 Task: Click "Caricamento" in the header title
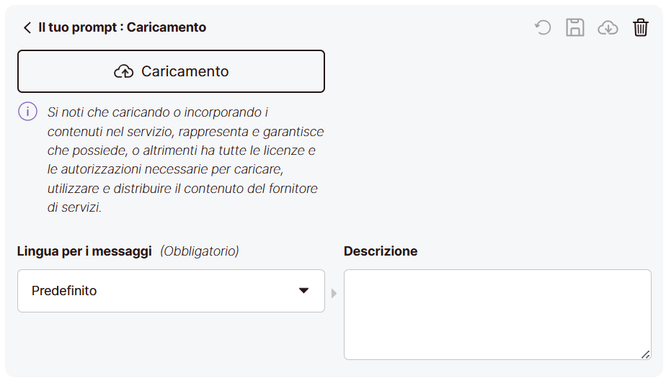[166, 27]
